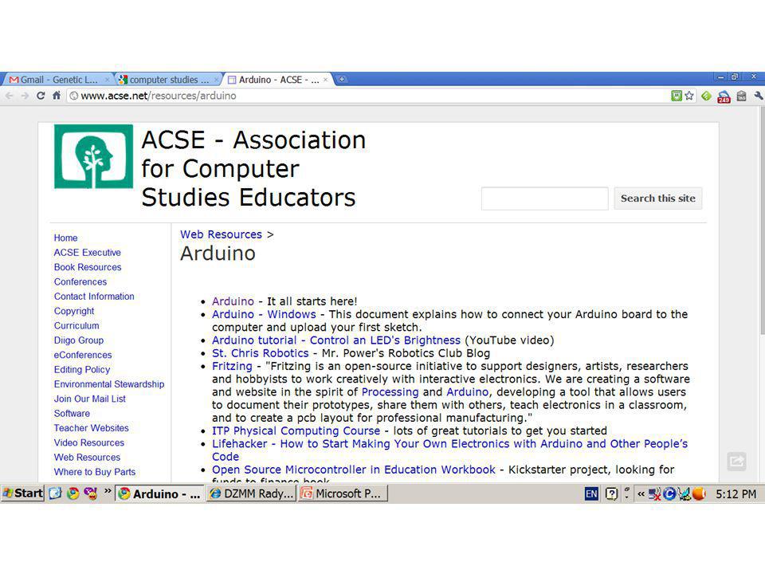Viewport: 765px width, 574px height.
Task: Switch to computer studies tab
Action: pyautogui.click(x=167, y=80)
